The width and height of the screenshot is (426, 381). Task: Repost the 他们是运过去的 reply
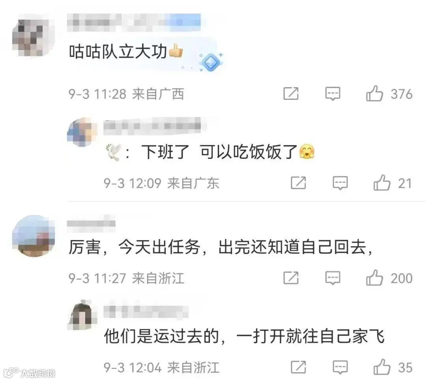coord(298,367)
